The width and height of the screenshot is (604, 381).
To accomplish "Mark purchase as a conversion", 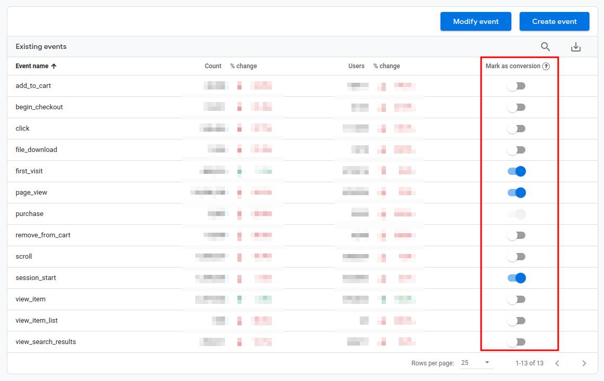I will coord(516,213).
